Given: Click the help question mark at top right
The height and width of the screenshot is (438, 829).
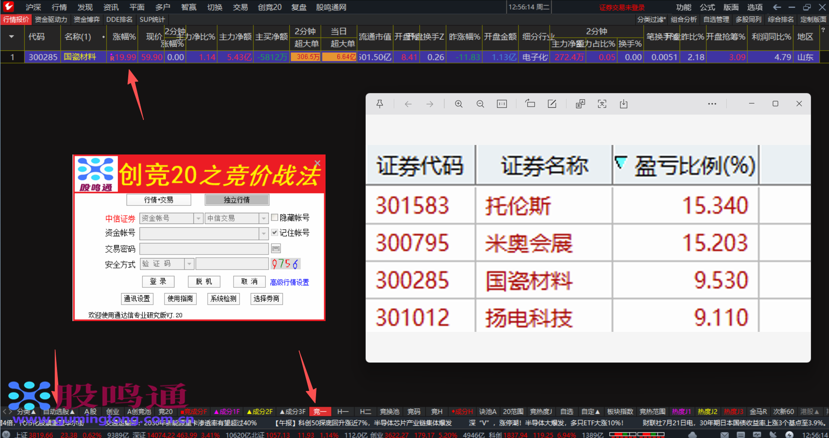Looking at the screenshot, I should (x=823, y=30).
